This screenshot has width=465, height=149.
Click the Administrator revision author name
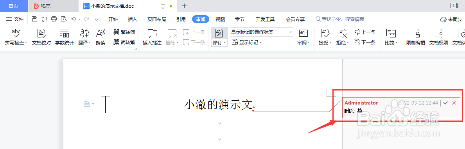point(361,103)
